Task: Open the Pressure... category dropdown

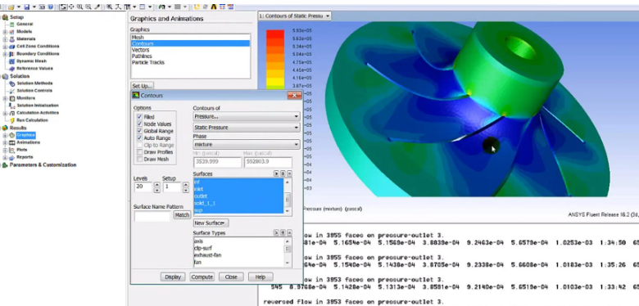Action: [247, 116]
